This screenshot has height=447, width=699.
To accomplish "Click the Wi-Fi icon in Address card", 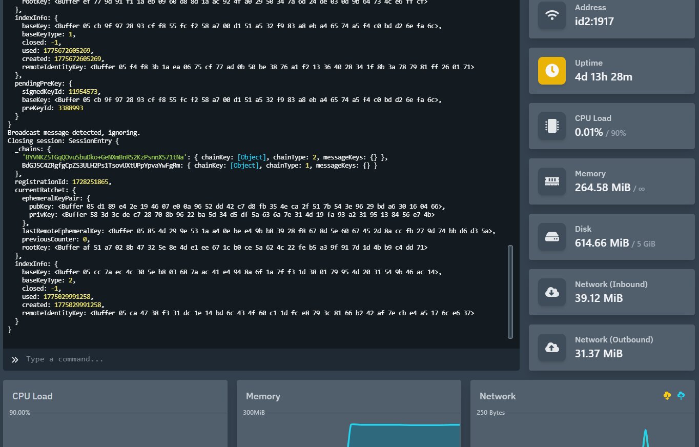I will (552, 15).
